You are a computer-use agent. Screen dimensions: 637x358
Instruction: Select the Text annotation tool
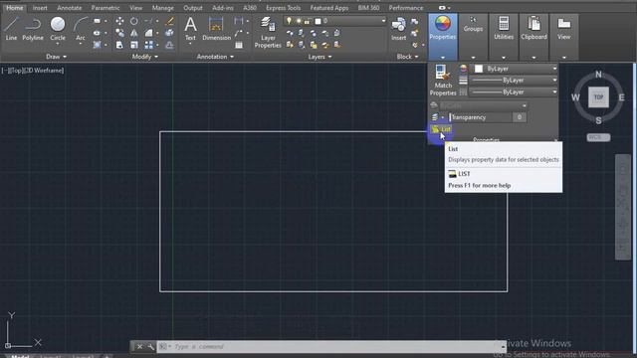point(190,29)
